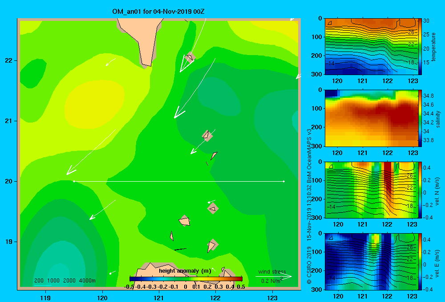445x302 pixels.
Task: Click the temperature panel's vertical color bar
Action: click(x=420, y=47)
